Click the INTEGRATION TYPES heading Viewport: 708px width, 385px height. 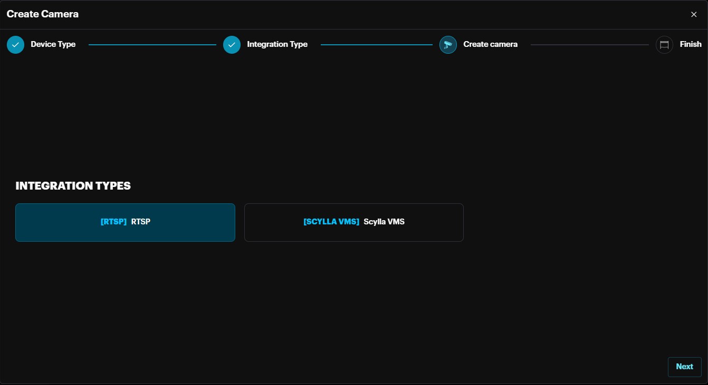(73, 186)
